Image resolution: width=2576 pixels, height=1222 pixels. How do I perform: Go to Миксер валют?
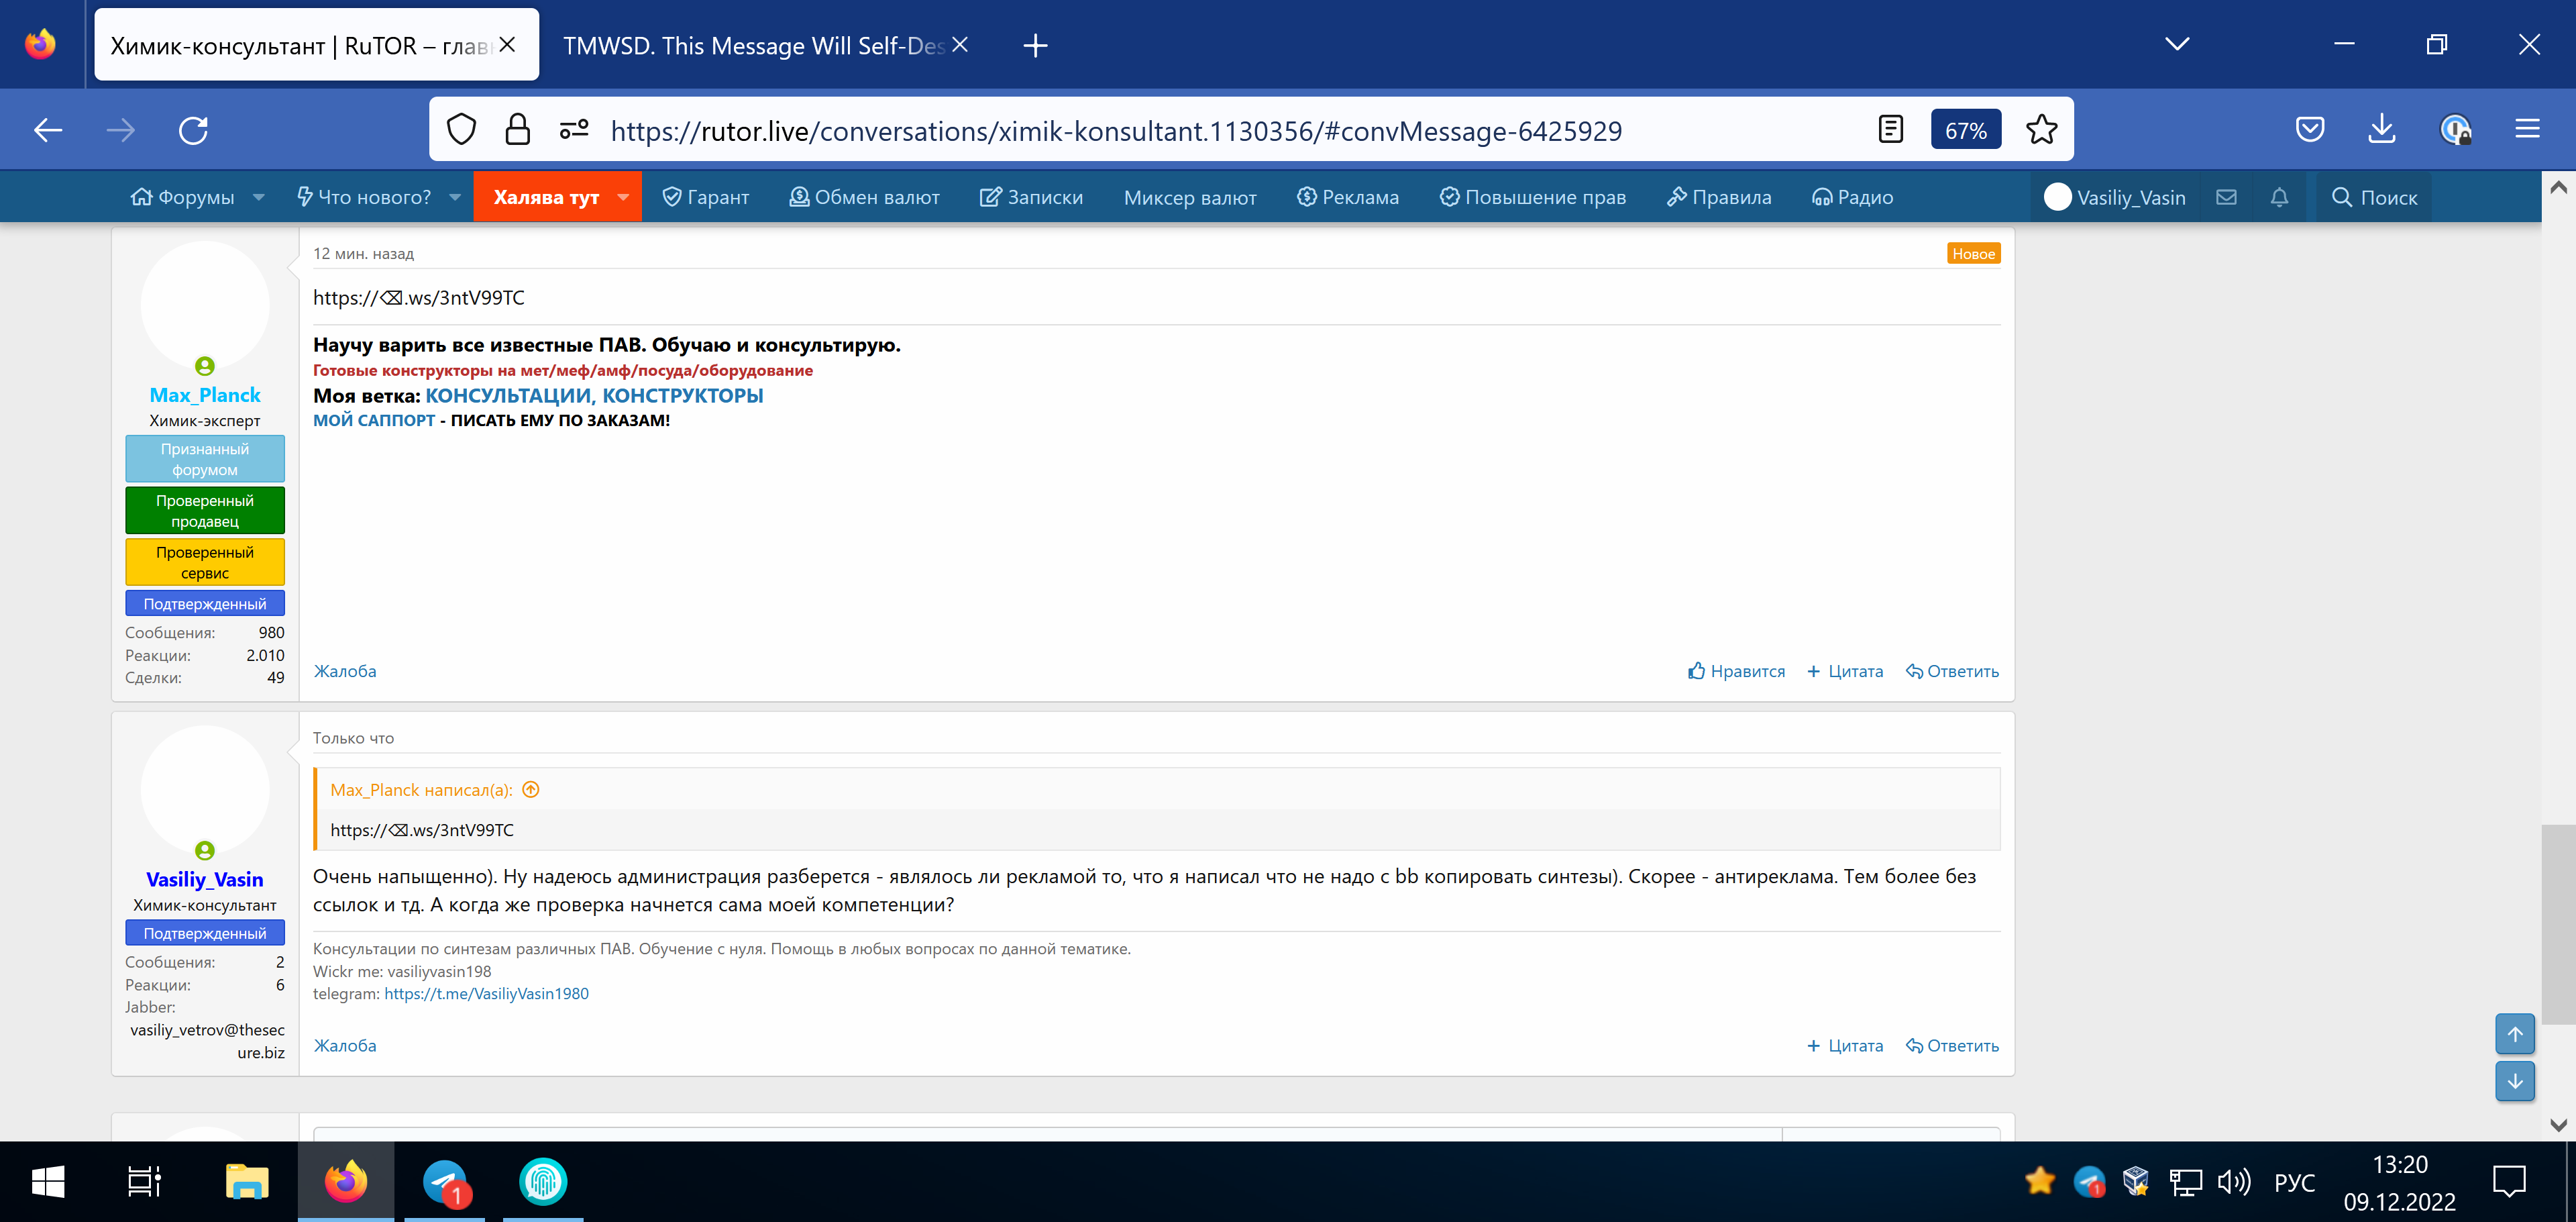pyautogui.click(x=1190, y=197)
